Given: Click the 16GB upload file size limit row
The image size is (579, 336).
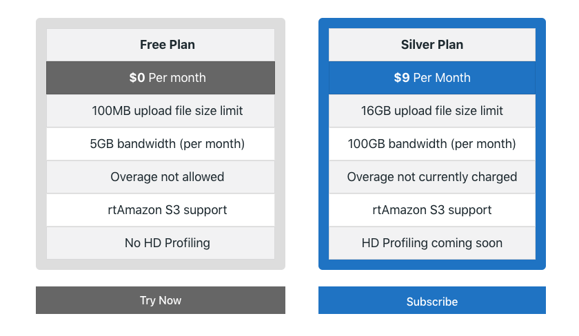Looking at the screenshot, I should pos(431,111).
